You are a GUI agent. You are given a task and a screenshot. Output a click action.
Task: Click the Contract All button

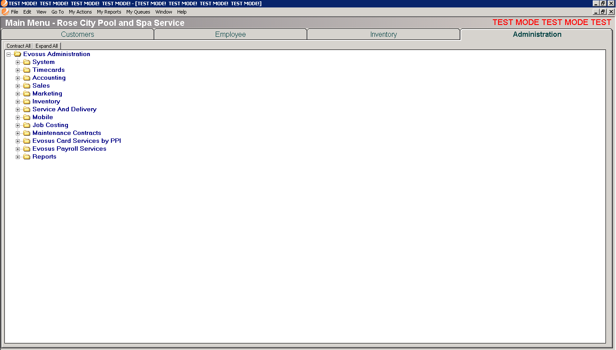(x=18, y=46)
